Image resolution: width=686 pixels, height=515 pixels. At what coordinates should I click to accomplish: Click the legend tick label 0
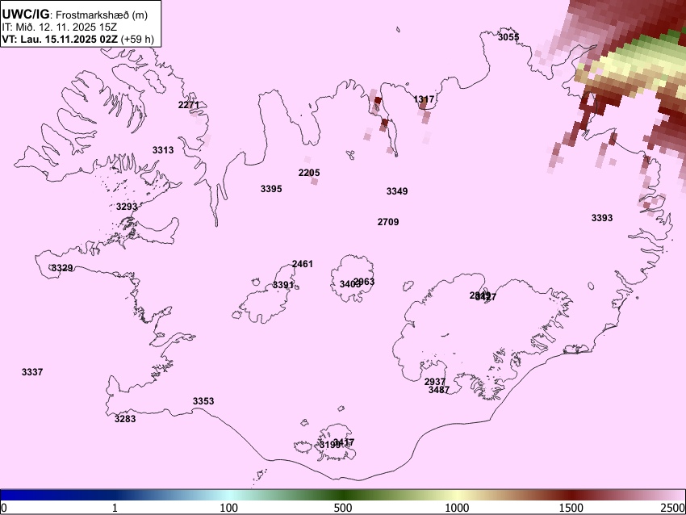point(4,508)
